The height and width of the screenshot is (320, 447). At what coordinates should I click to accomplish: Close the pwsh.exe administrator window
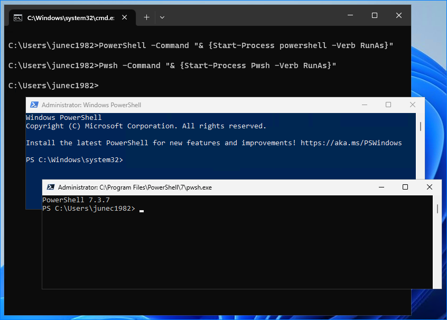430,187
